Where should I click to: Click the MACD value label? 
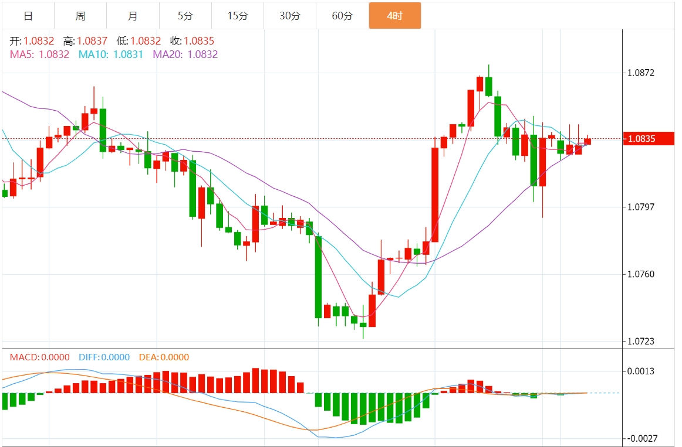coord(39,357)
